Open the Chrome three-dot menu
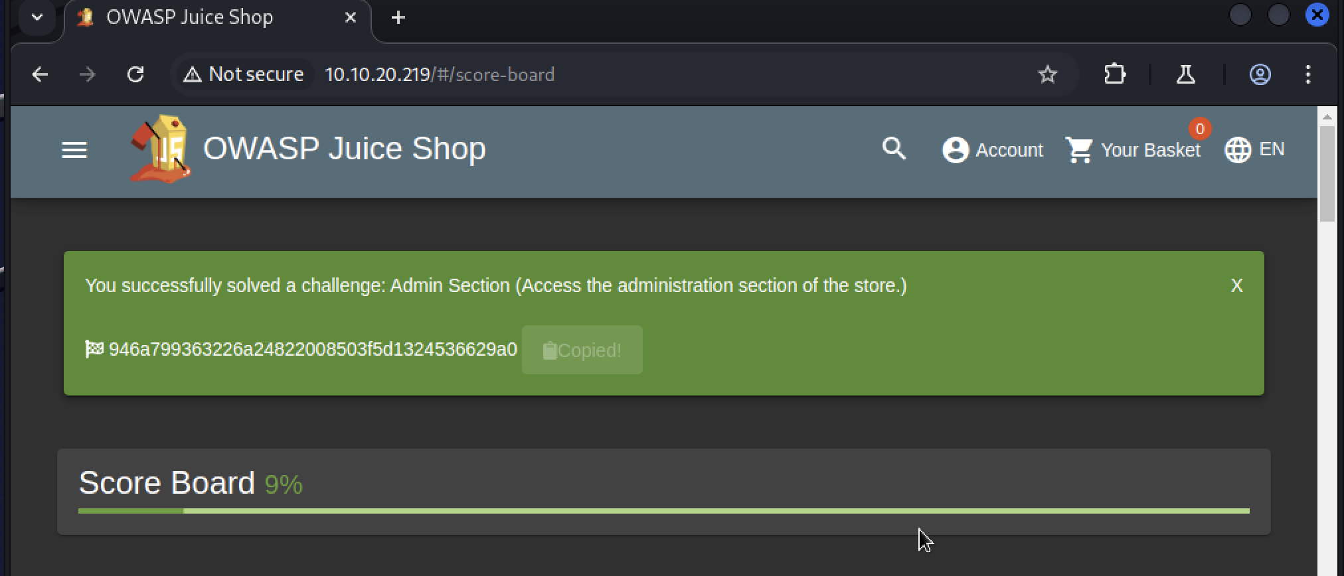The width and height of the screenshot is (1344, 576). pos(1307,74)
